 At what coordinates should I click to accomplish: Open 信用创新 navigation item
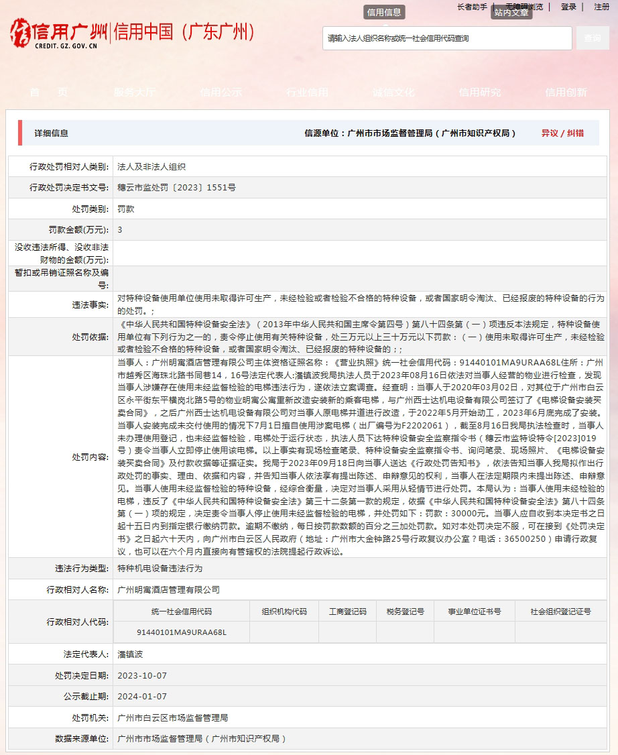pos(566,92)
